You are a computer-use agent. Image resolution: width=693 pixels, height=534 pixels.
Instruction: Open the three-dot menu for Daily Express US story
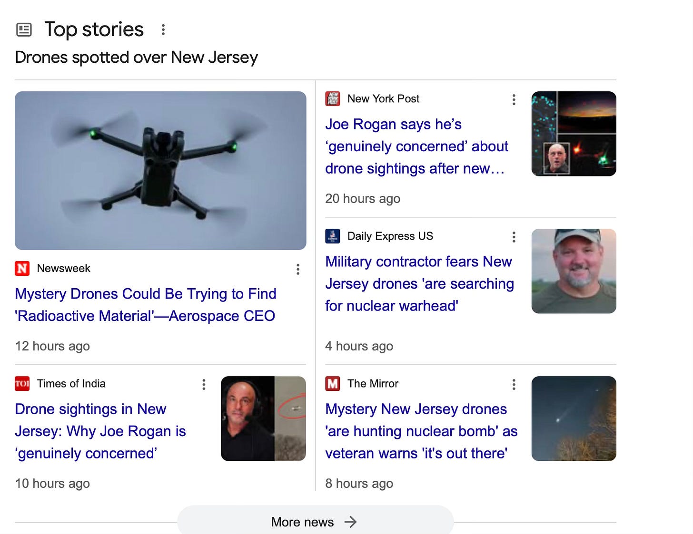pos(514,237)
